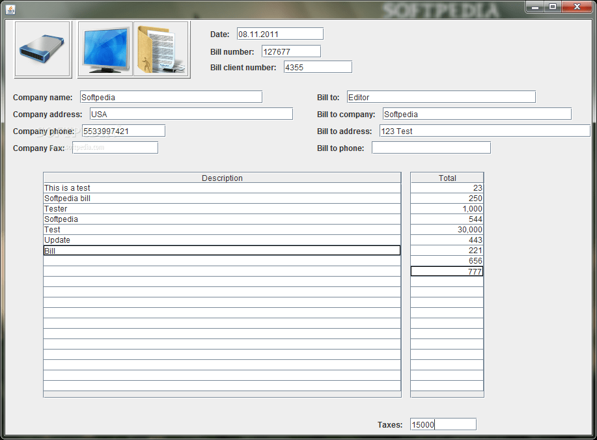This screenshot has height=440, width=597.
Task: Focus the empty Company Fax field
Action: click(x=115, y=148)
